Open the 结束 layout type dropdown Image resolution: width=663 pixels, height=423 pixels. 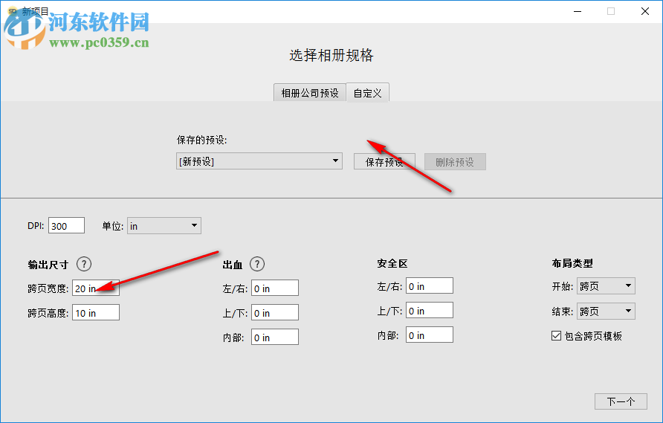click(606, 311)
